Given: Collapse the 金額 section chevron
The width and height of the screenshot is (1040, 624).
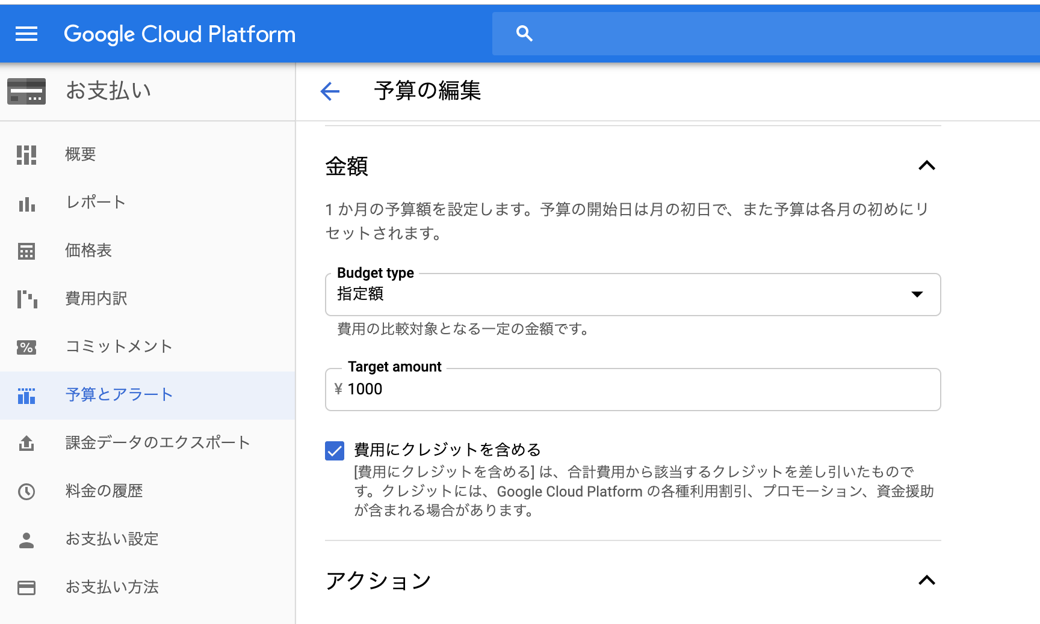Looking at the screenshot, I should (927, 166).
